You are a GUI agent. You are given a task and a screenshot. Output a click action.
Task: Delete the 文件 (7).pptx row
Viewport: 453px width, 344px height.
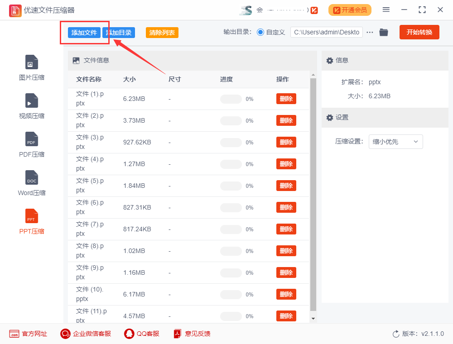286,229
